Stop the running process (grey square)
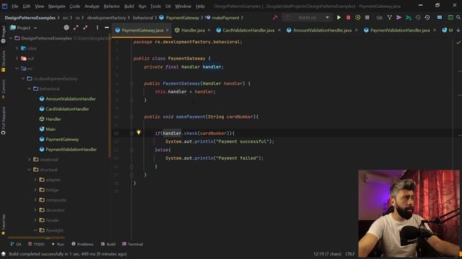The width and height of the screenshot is (462, 259). pos(367,17)
